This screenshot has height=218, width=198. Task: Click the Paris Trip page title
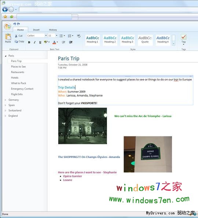click(x=69, y=59)
